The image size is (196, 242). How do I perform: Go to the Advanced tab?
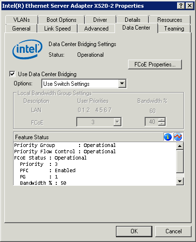click(x=97, y=29)
